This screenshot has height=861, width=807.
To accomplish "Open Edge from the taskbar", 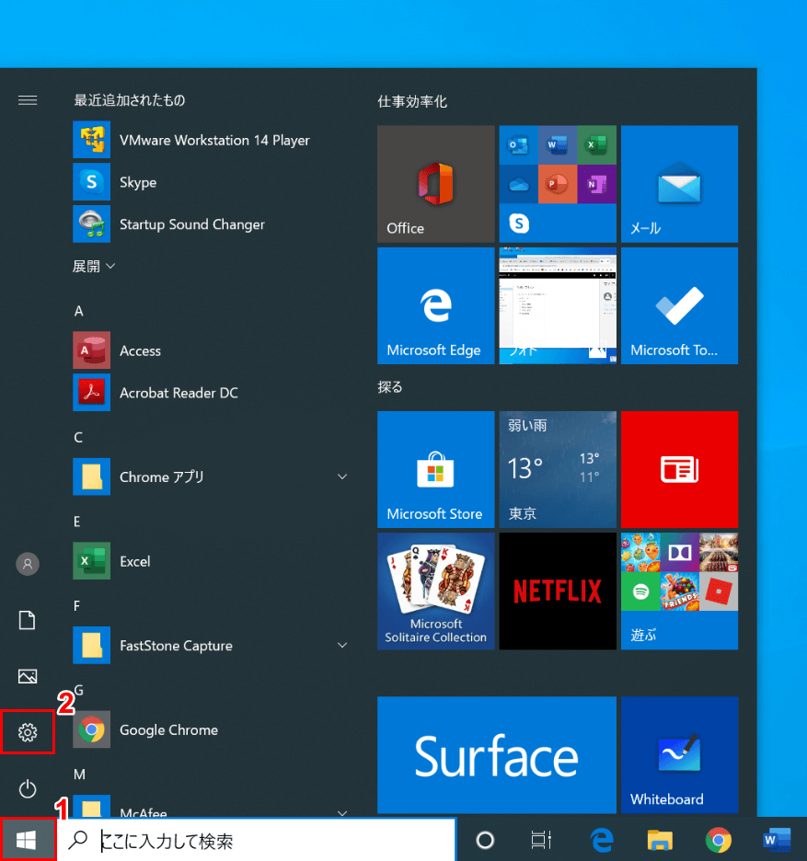I will tap(602, 840).
